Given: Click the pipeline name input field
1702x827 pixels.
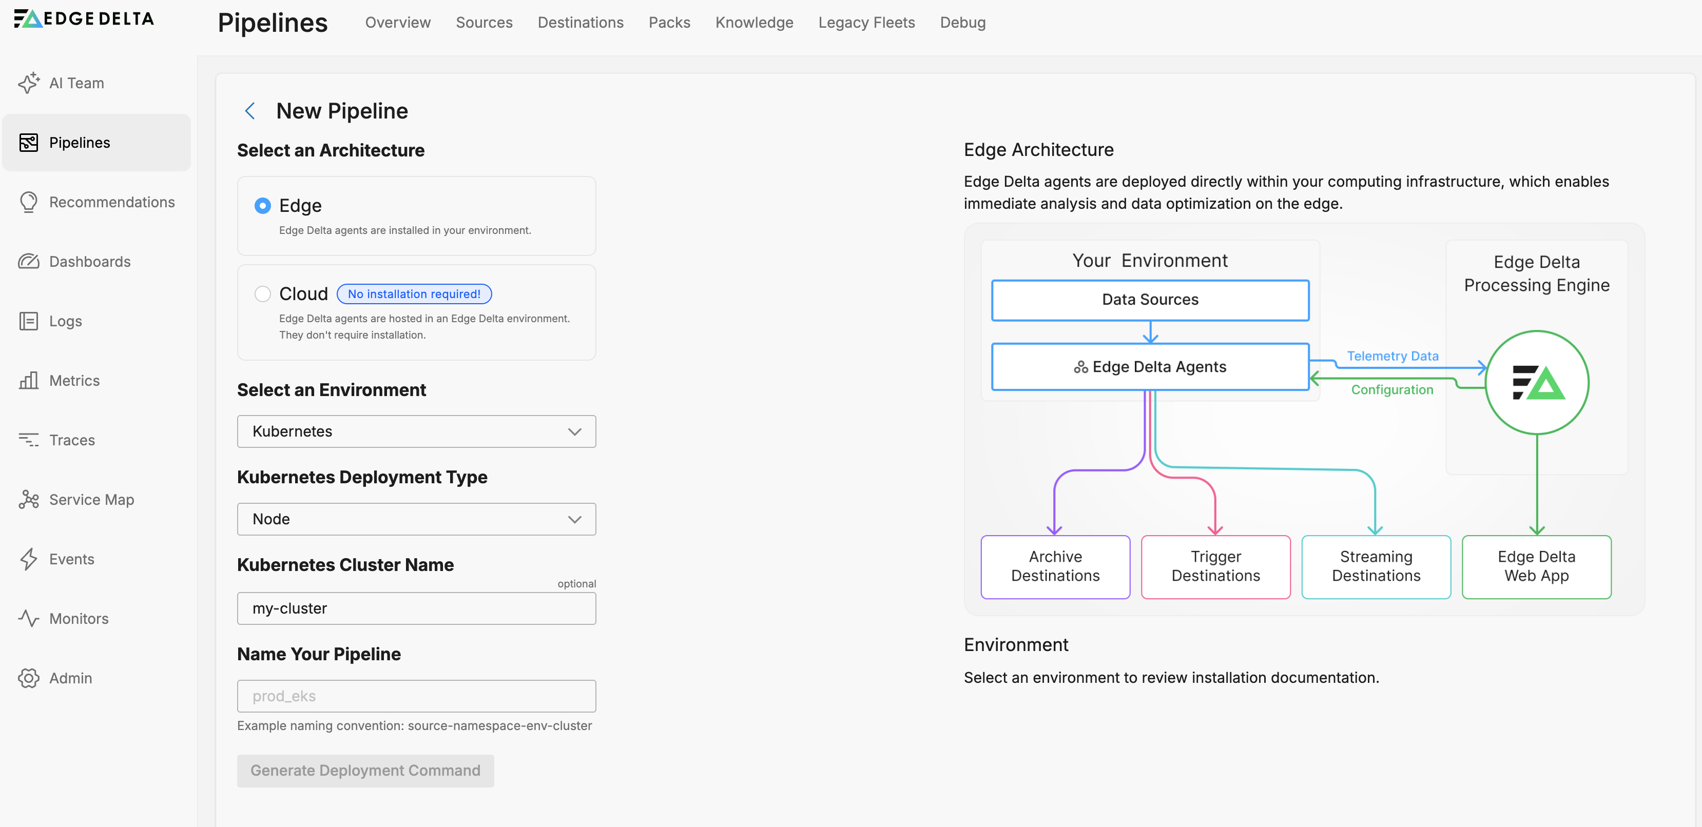Looking at the screenshot, I should [x=416, y=696].
